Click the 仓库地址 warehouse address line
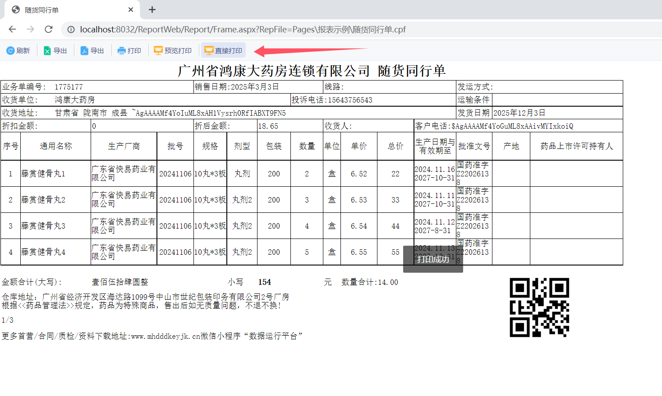The width and height of the screenshot is (662, 396). point(145,297)
